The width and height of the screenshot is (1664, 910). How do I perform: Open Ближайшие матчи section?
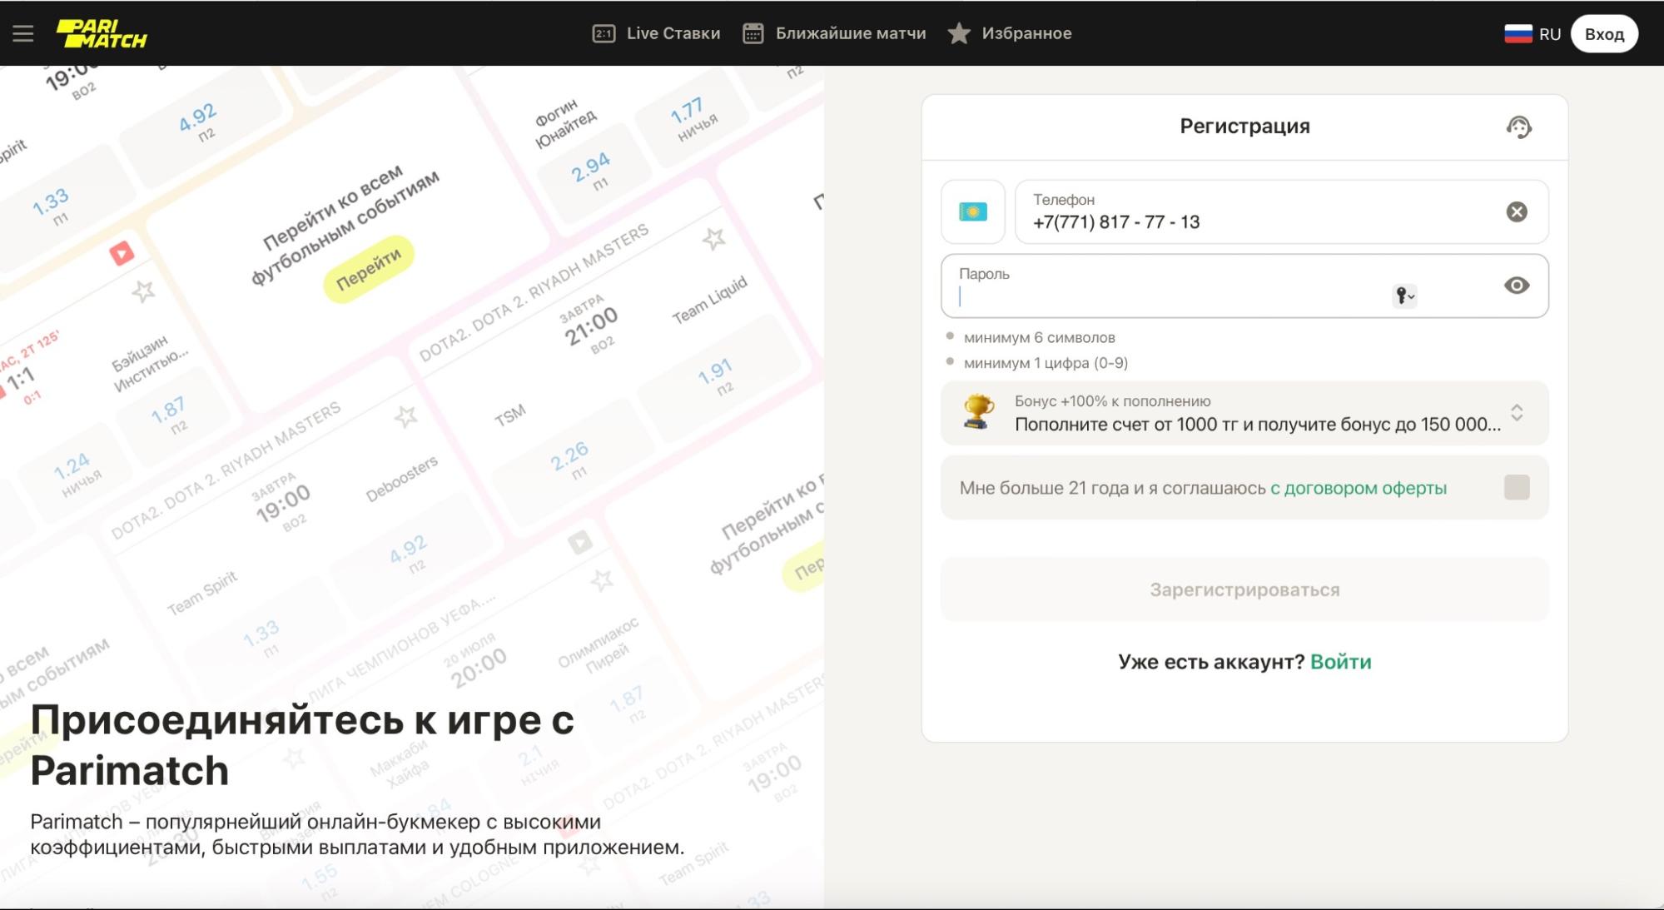click(834, 33)
